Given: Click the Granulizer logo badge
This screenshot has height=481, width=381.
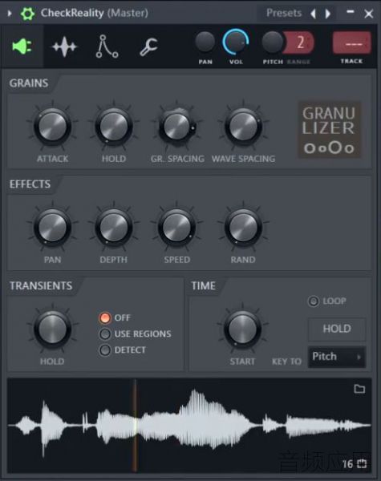Looking at the screenshot, I should point(329,130).
